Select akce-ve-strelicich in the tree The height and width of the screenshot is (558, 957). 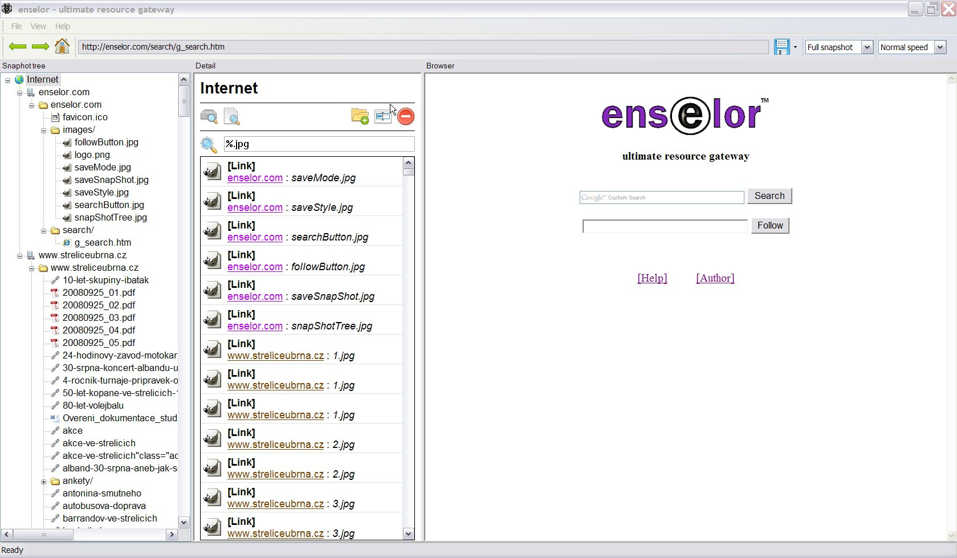99,443
